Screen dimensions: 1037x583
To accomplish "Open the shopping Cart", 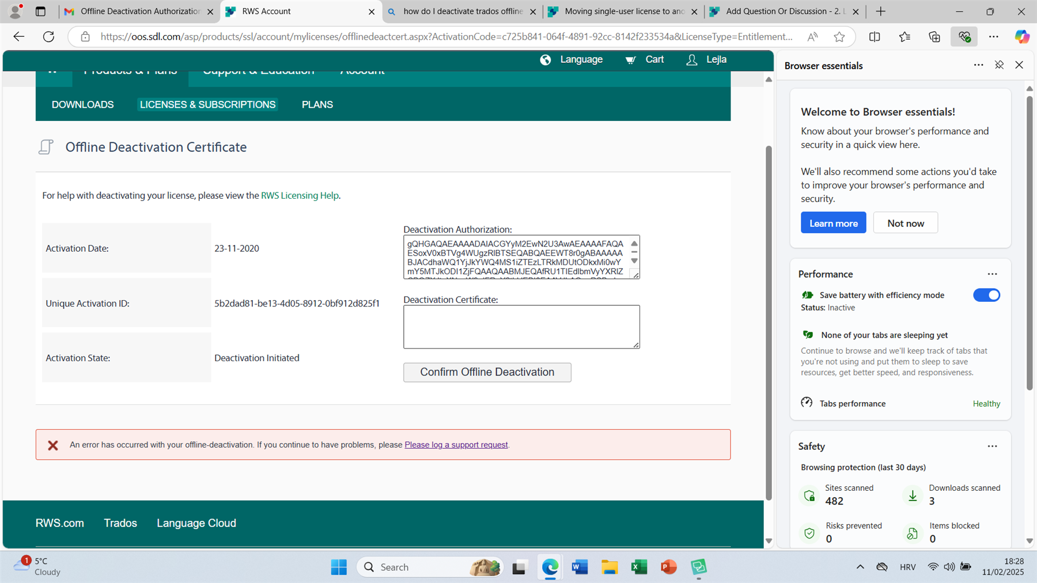I will pyautogui.click(x=645, y=59).
